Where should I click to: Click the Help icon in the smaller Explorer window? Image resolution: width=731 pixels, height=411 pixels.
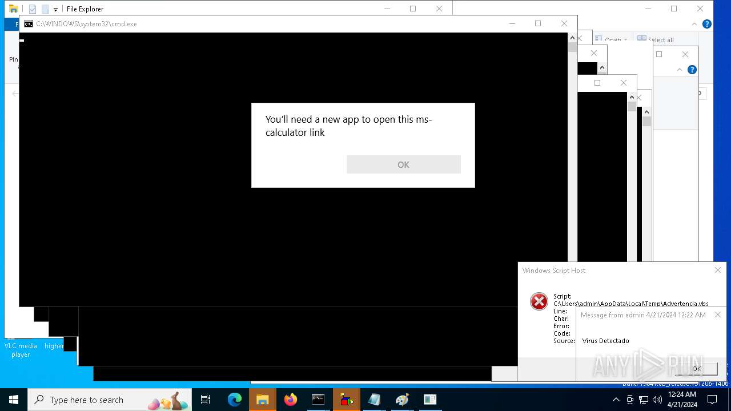tap(692, 70)
